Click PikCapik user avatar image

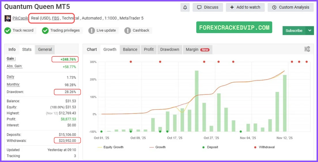pos(8,18)
